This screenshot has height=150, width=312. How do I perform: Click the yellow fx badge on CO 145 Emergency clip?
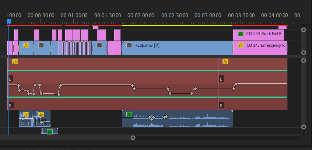tap(241, 45)
